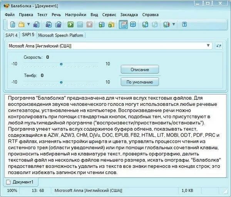Open the Вид menu
Screen dimensions: 231x197
94,15
